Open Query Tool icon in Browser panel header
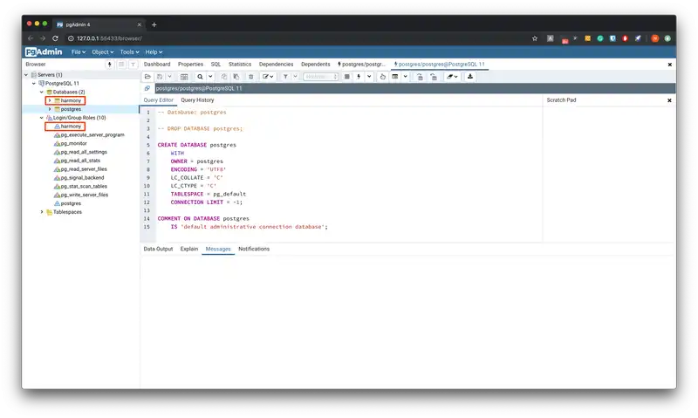Screen dimensions: 698x418 tap(109, 65)
